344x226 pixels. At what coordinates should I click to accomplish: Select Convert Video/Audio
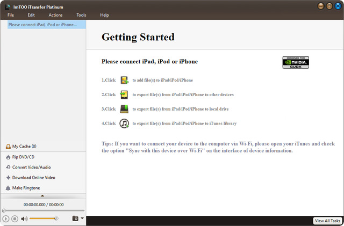click(x=30, y=167)
